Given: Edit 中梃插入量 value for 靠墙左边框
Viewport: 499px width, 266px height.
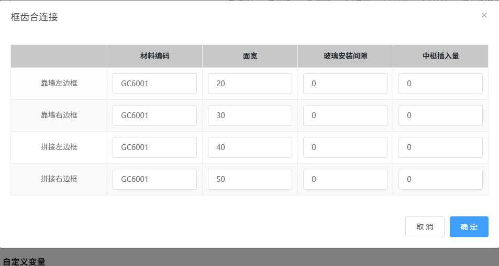Looking at the screenshot, I should click(440, 84).
